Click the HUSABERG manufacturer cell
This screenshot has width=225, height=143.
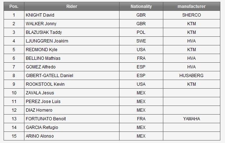(192, 75)
